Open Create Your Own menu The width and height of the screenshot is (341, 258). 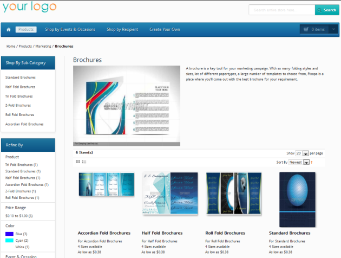pyautogui.click(x=165, y=29)
